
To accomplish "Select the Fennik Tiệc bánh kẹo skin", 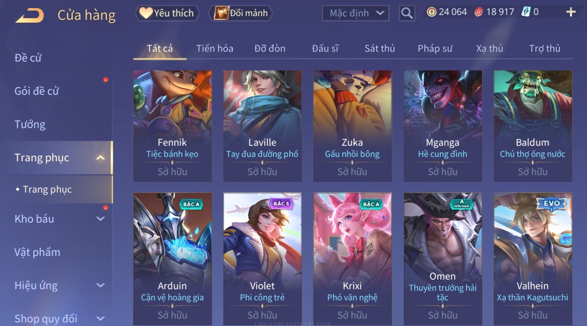I will pyautogui.click(x=172, y=126).
